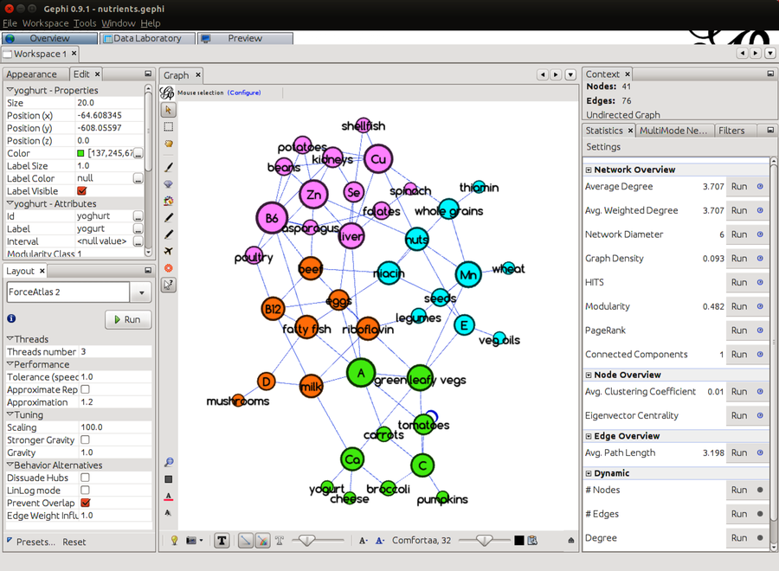779x571 pixels.
Task: Collapse the Network Overview section
Action: [590, 169]
